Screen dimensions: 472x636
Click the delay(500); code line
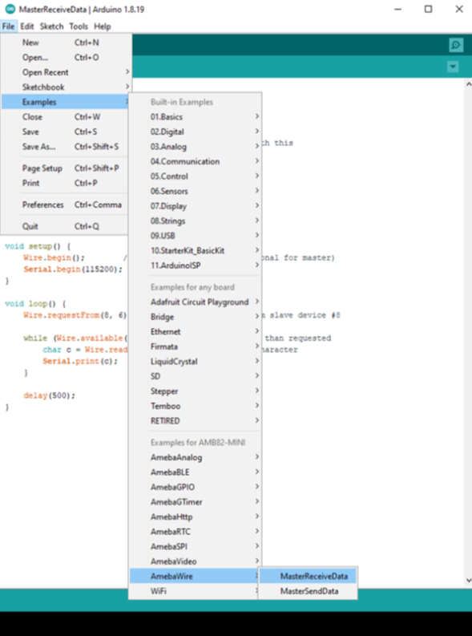tap(50, 395)
